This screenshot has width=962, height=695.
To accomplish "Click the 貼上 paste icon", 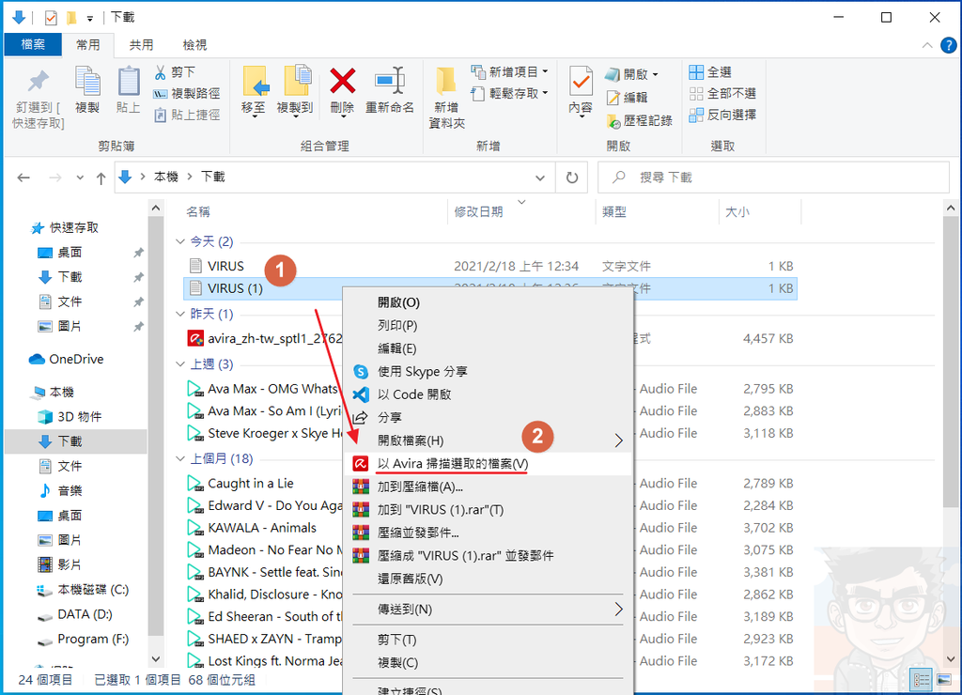I will [x=128, y=81].
